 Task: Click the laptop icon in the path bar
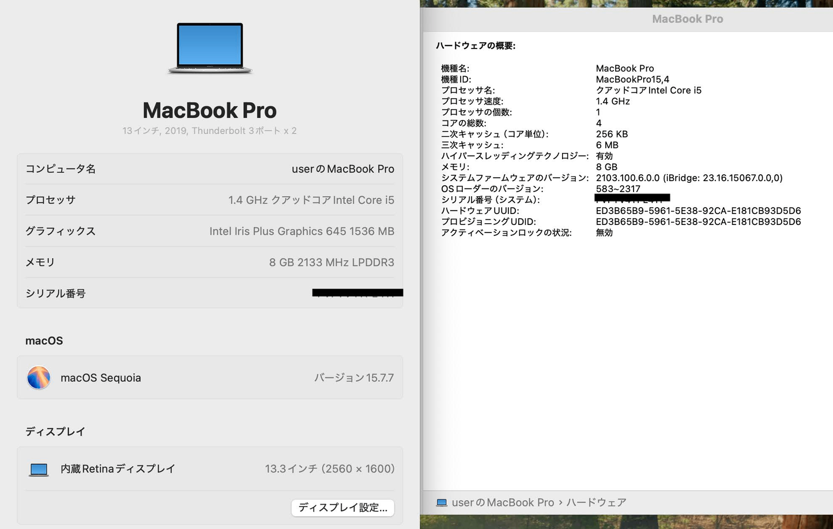[442, 502]
